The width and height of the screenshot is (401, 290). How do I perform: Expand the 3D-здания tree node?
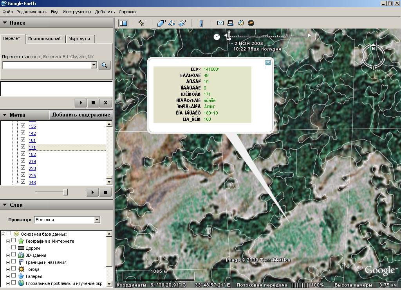pos(8,255)
